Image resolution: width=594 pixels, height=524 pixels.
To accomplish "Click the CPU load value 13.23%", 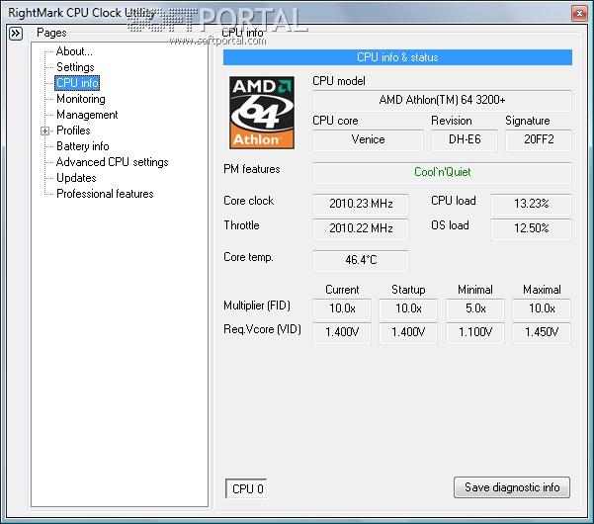I will tap(531, 205).
